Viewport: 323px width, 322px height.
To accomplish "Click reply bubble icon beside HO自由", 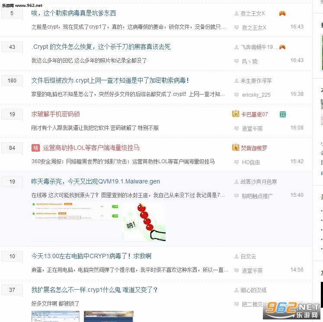I will (x=237, y=162).
